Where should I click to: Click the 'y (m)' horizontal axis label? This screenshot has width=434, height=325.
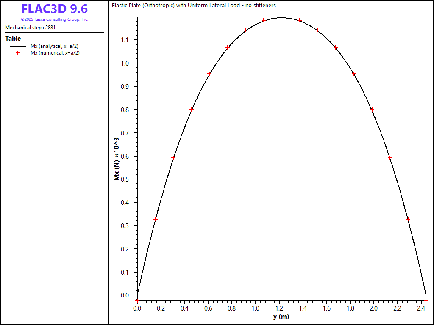coord(281,317)
